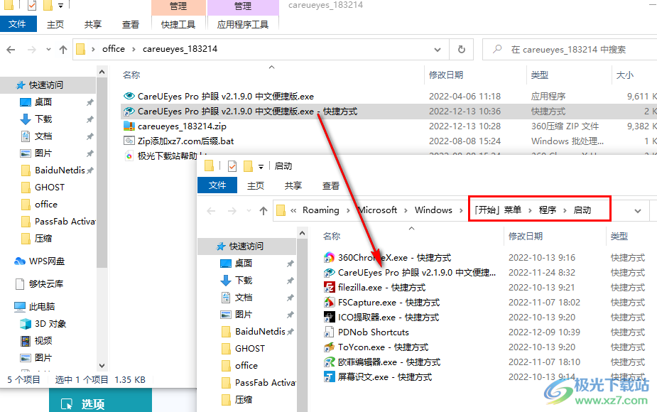Go up one folder in careueyes window
Screen dimensions: 657x412
63,50
